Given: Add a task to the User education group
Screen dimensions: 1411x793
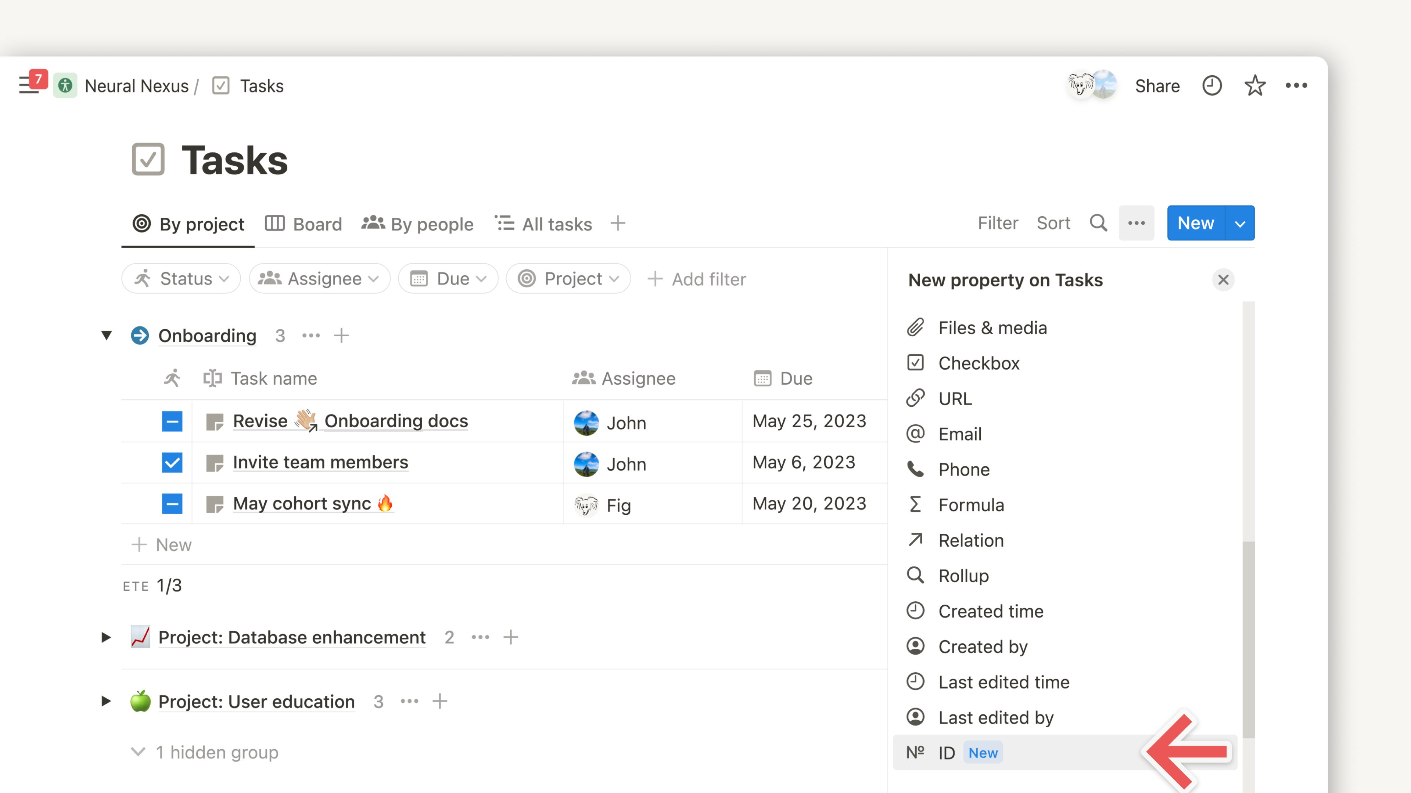Looking at the screenshot, I should pyautogui.click(x=440, y=701).
